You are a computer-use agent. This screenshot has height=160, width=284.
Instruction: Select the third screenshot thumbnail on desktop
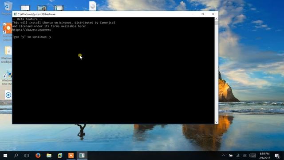[59, 8]
